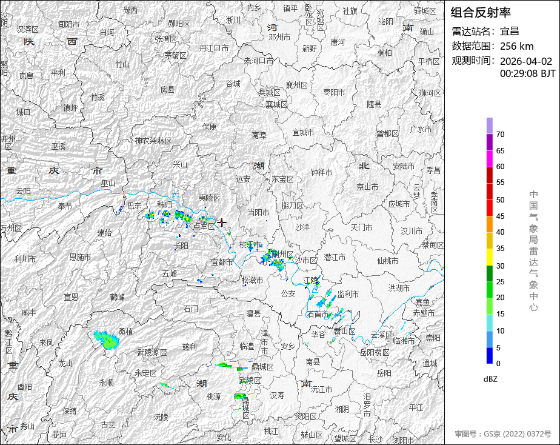Click the 邓州市 map label

(279, 37)
